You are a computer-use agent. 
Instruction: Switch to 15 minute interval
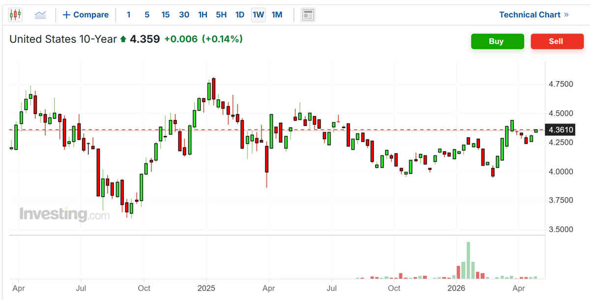(165, 15)
